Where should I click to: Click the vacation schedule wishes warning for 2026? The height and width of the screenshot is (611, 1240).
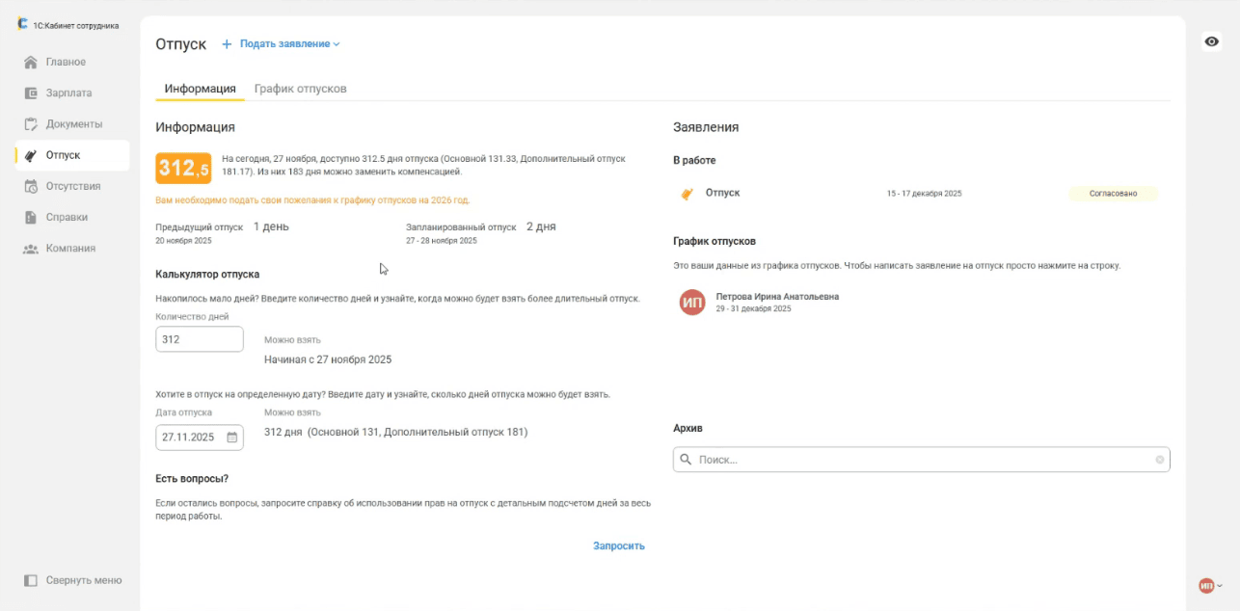pos(312,200)
